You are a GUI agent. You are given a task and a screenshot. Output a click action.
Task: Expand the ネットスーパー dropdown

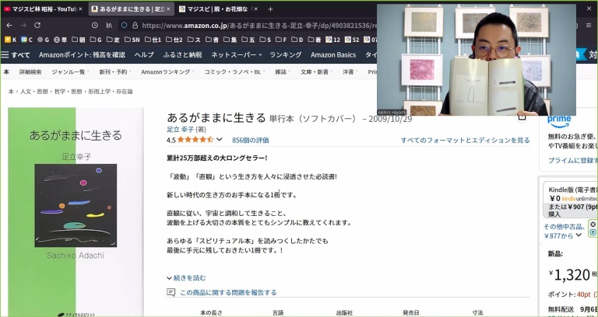pyautogui.click(x=237, y=55)
